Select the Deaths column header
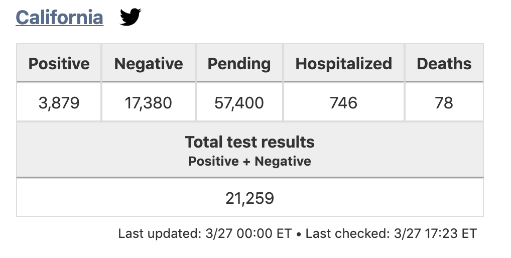This screenshot has height=258, width=511. click(x=444, y=64)
